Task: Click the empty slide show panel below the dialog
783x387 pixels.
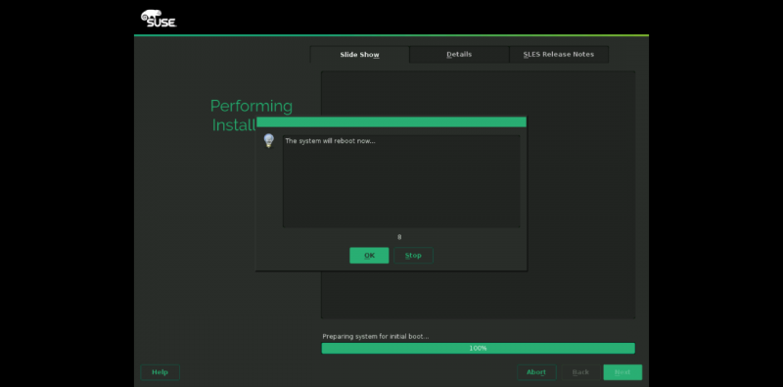Action: (478, 295)
